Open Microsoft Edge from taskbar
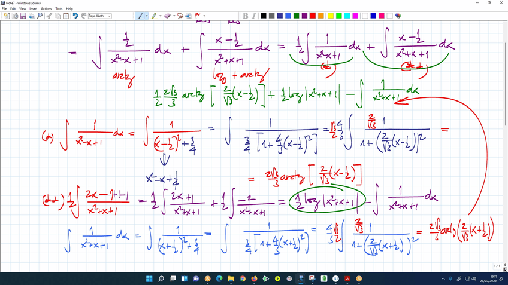Screen dimensions: 508x285 click(x=219, y=279)
